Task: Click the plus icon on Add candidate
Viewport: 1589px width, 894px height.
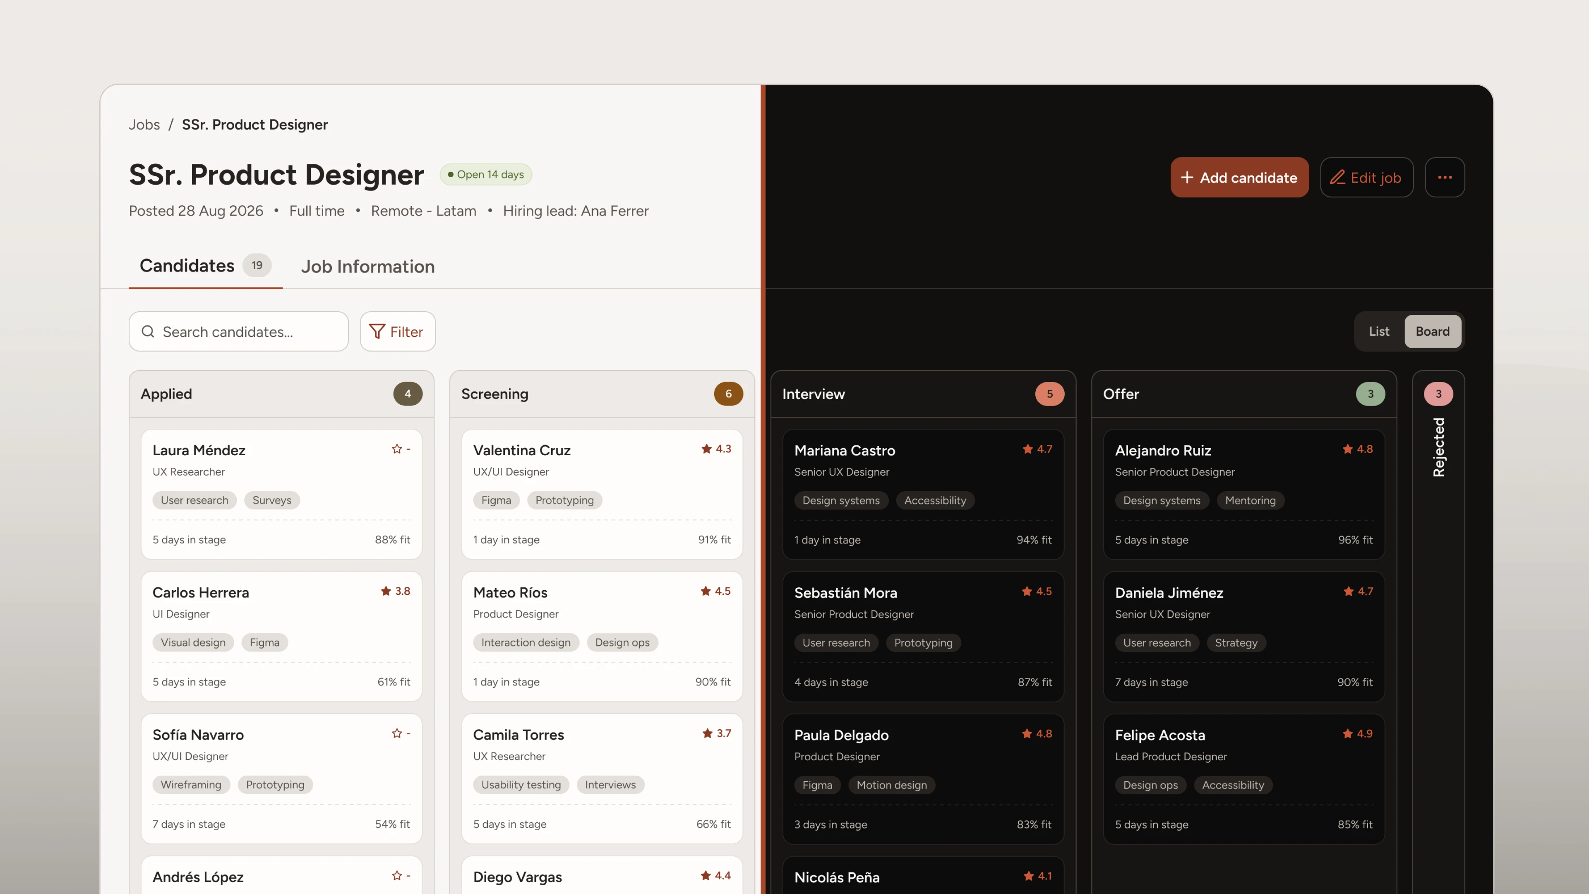Action: point(1187,178)
